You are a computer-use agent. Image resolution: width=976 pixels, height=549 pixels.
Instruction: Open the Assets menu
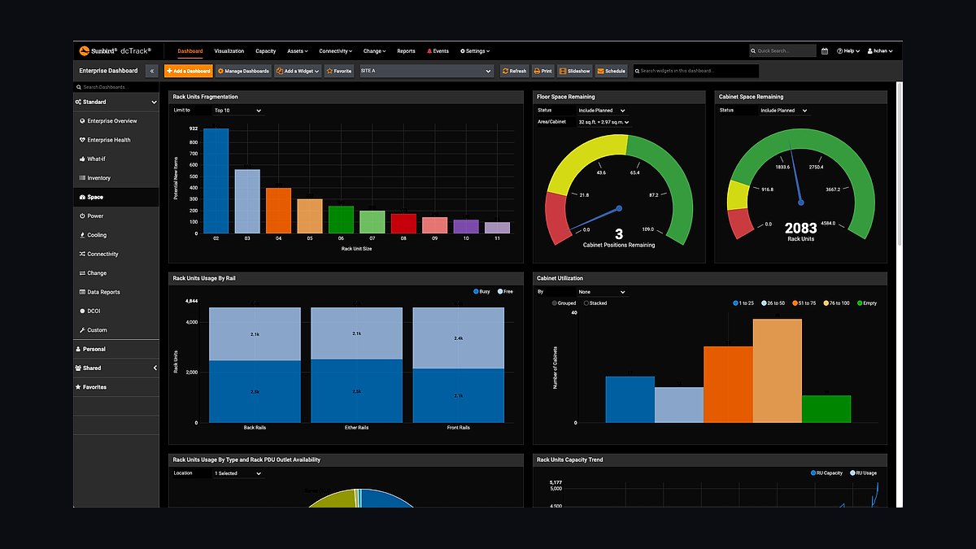(x=298, y=50)
